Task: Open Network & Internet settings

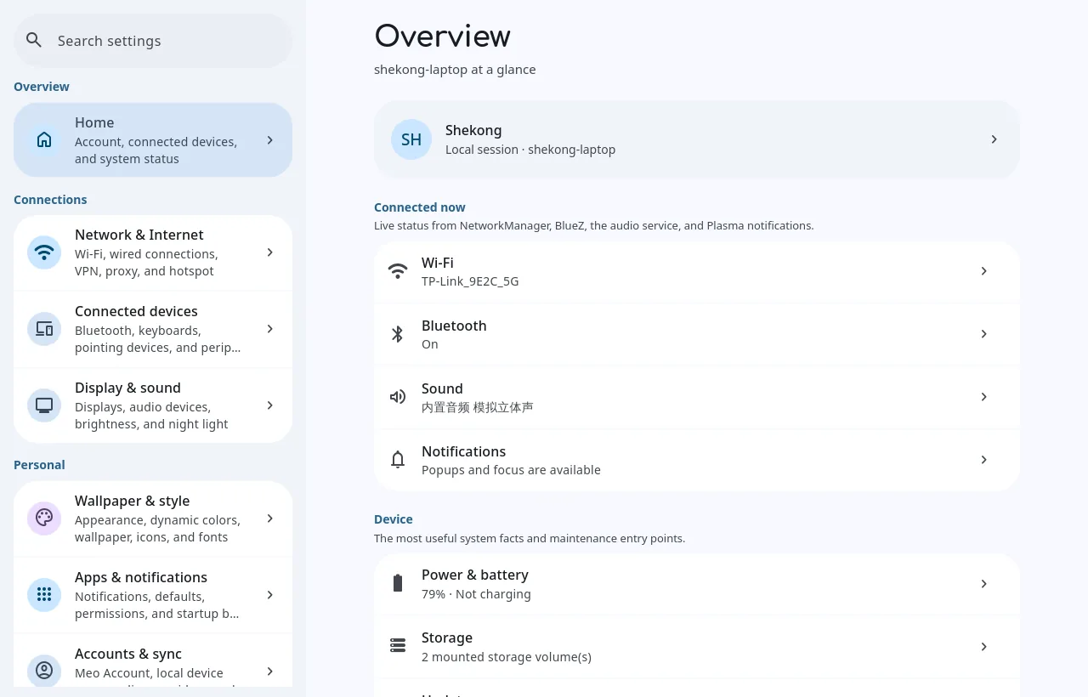Action: 153,252
